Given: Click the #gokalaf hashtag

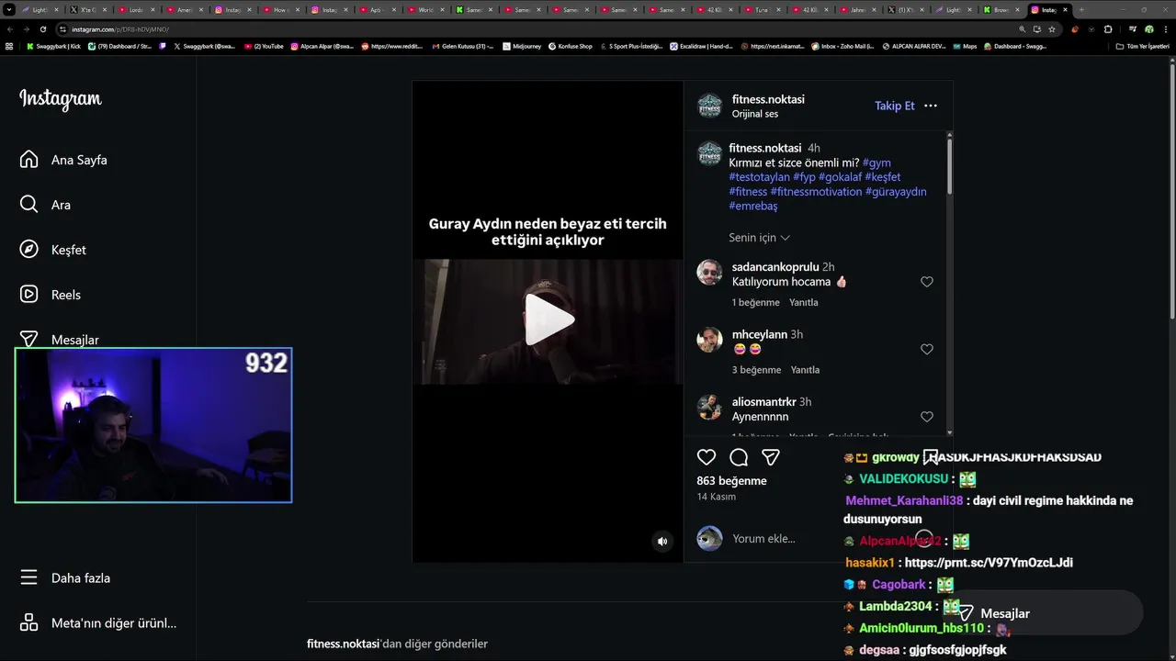Looking at the screenshot, I should tap(840, 177).
